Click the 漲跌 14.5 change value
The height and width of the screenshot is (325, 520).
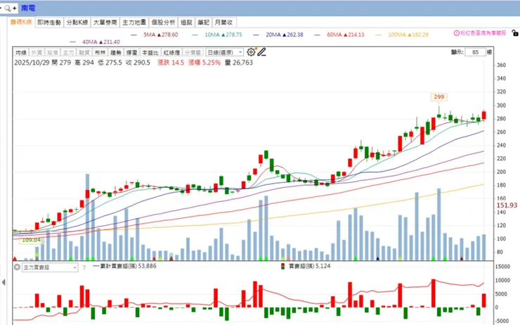coord(171,63)
